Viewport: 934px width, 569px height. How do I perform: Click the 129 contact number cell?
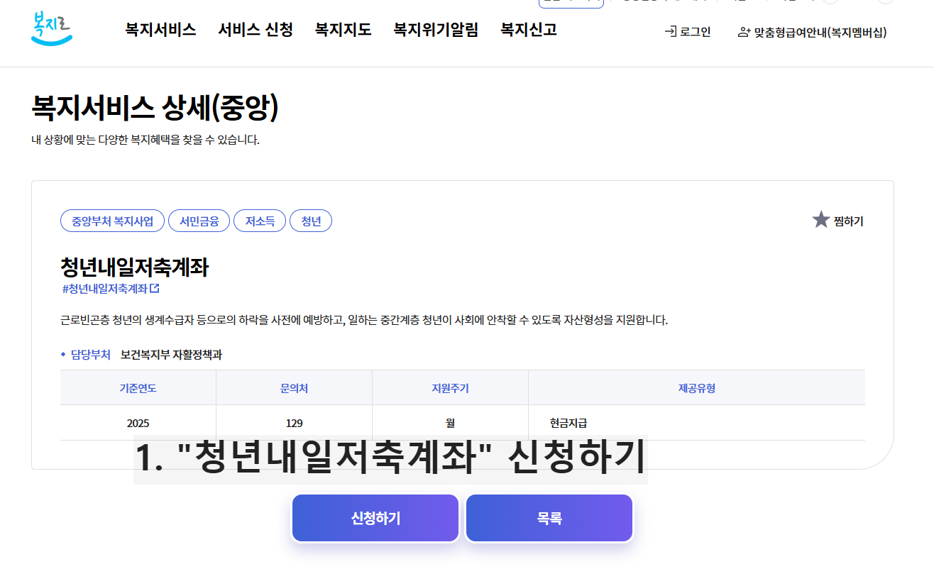coord(294,423)
